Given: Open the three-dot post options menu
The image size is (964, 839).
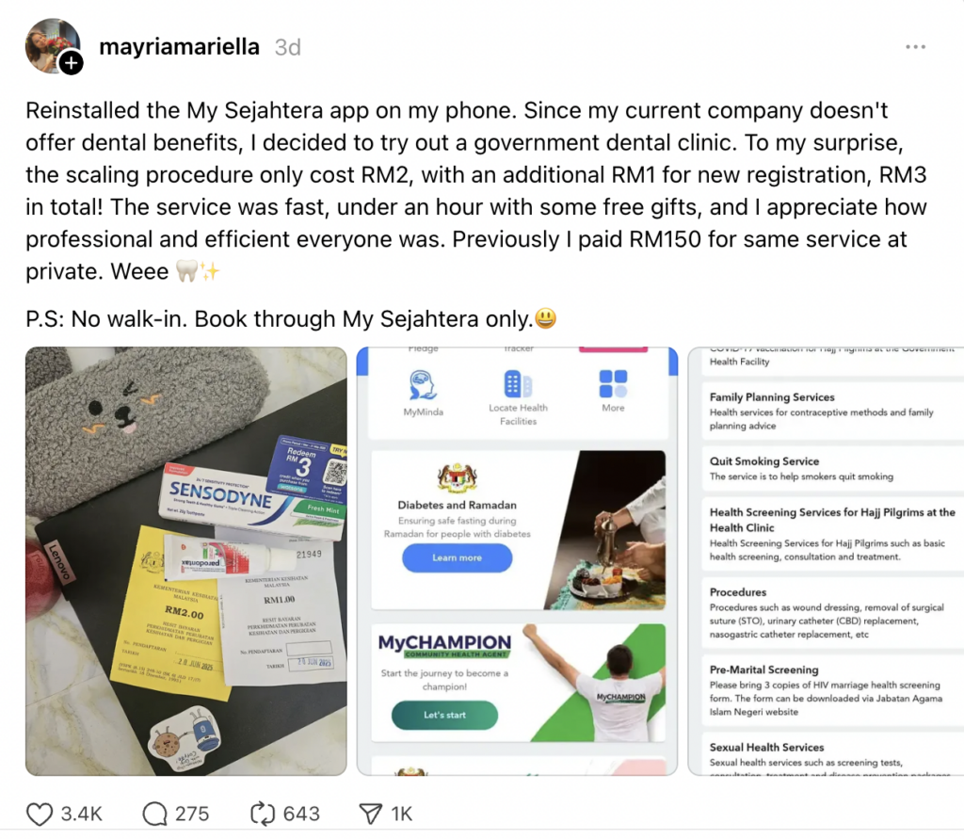Looking at the screenshot, I should coord(914,46).
